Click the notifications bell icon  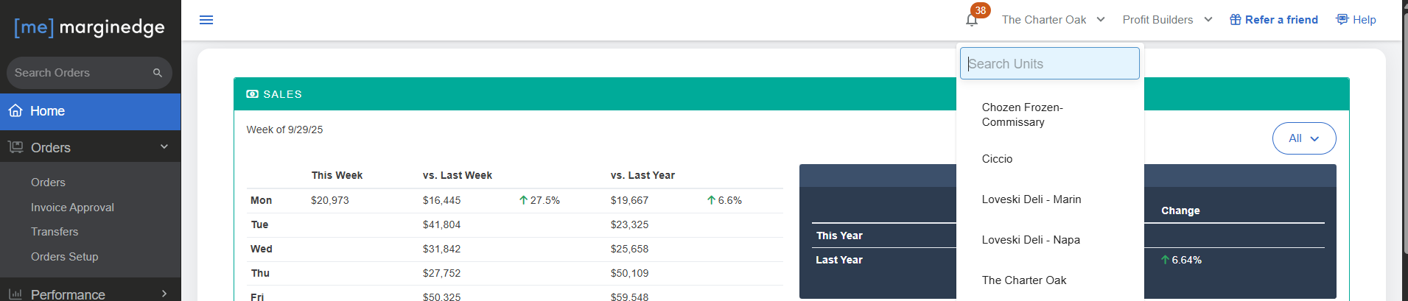click(x=972, y=20)
